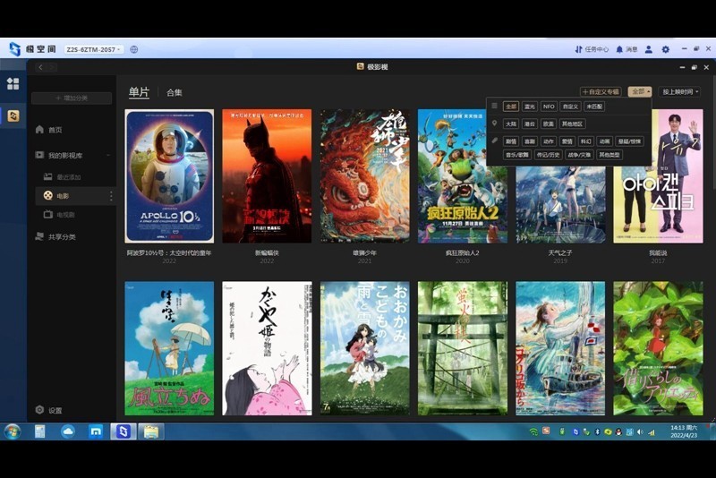Click the 极影视 app icon in dock
716x478 pixels.
(13, 115)
